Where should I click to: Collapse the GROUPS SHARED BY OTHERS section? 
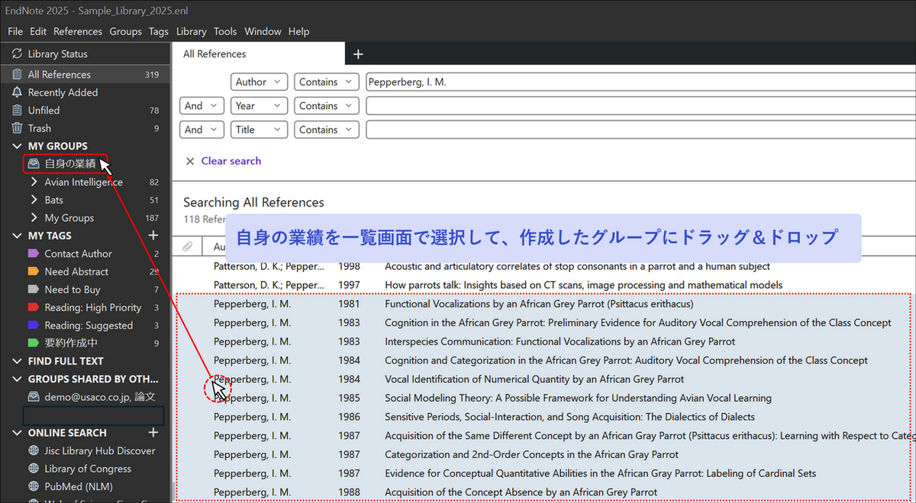(17, 379)
